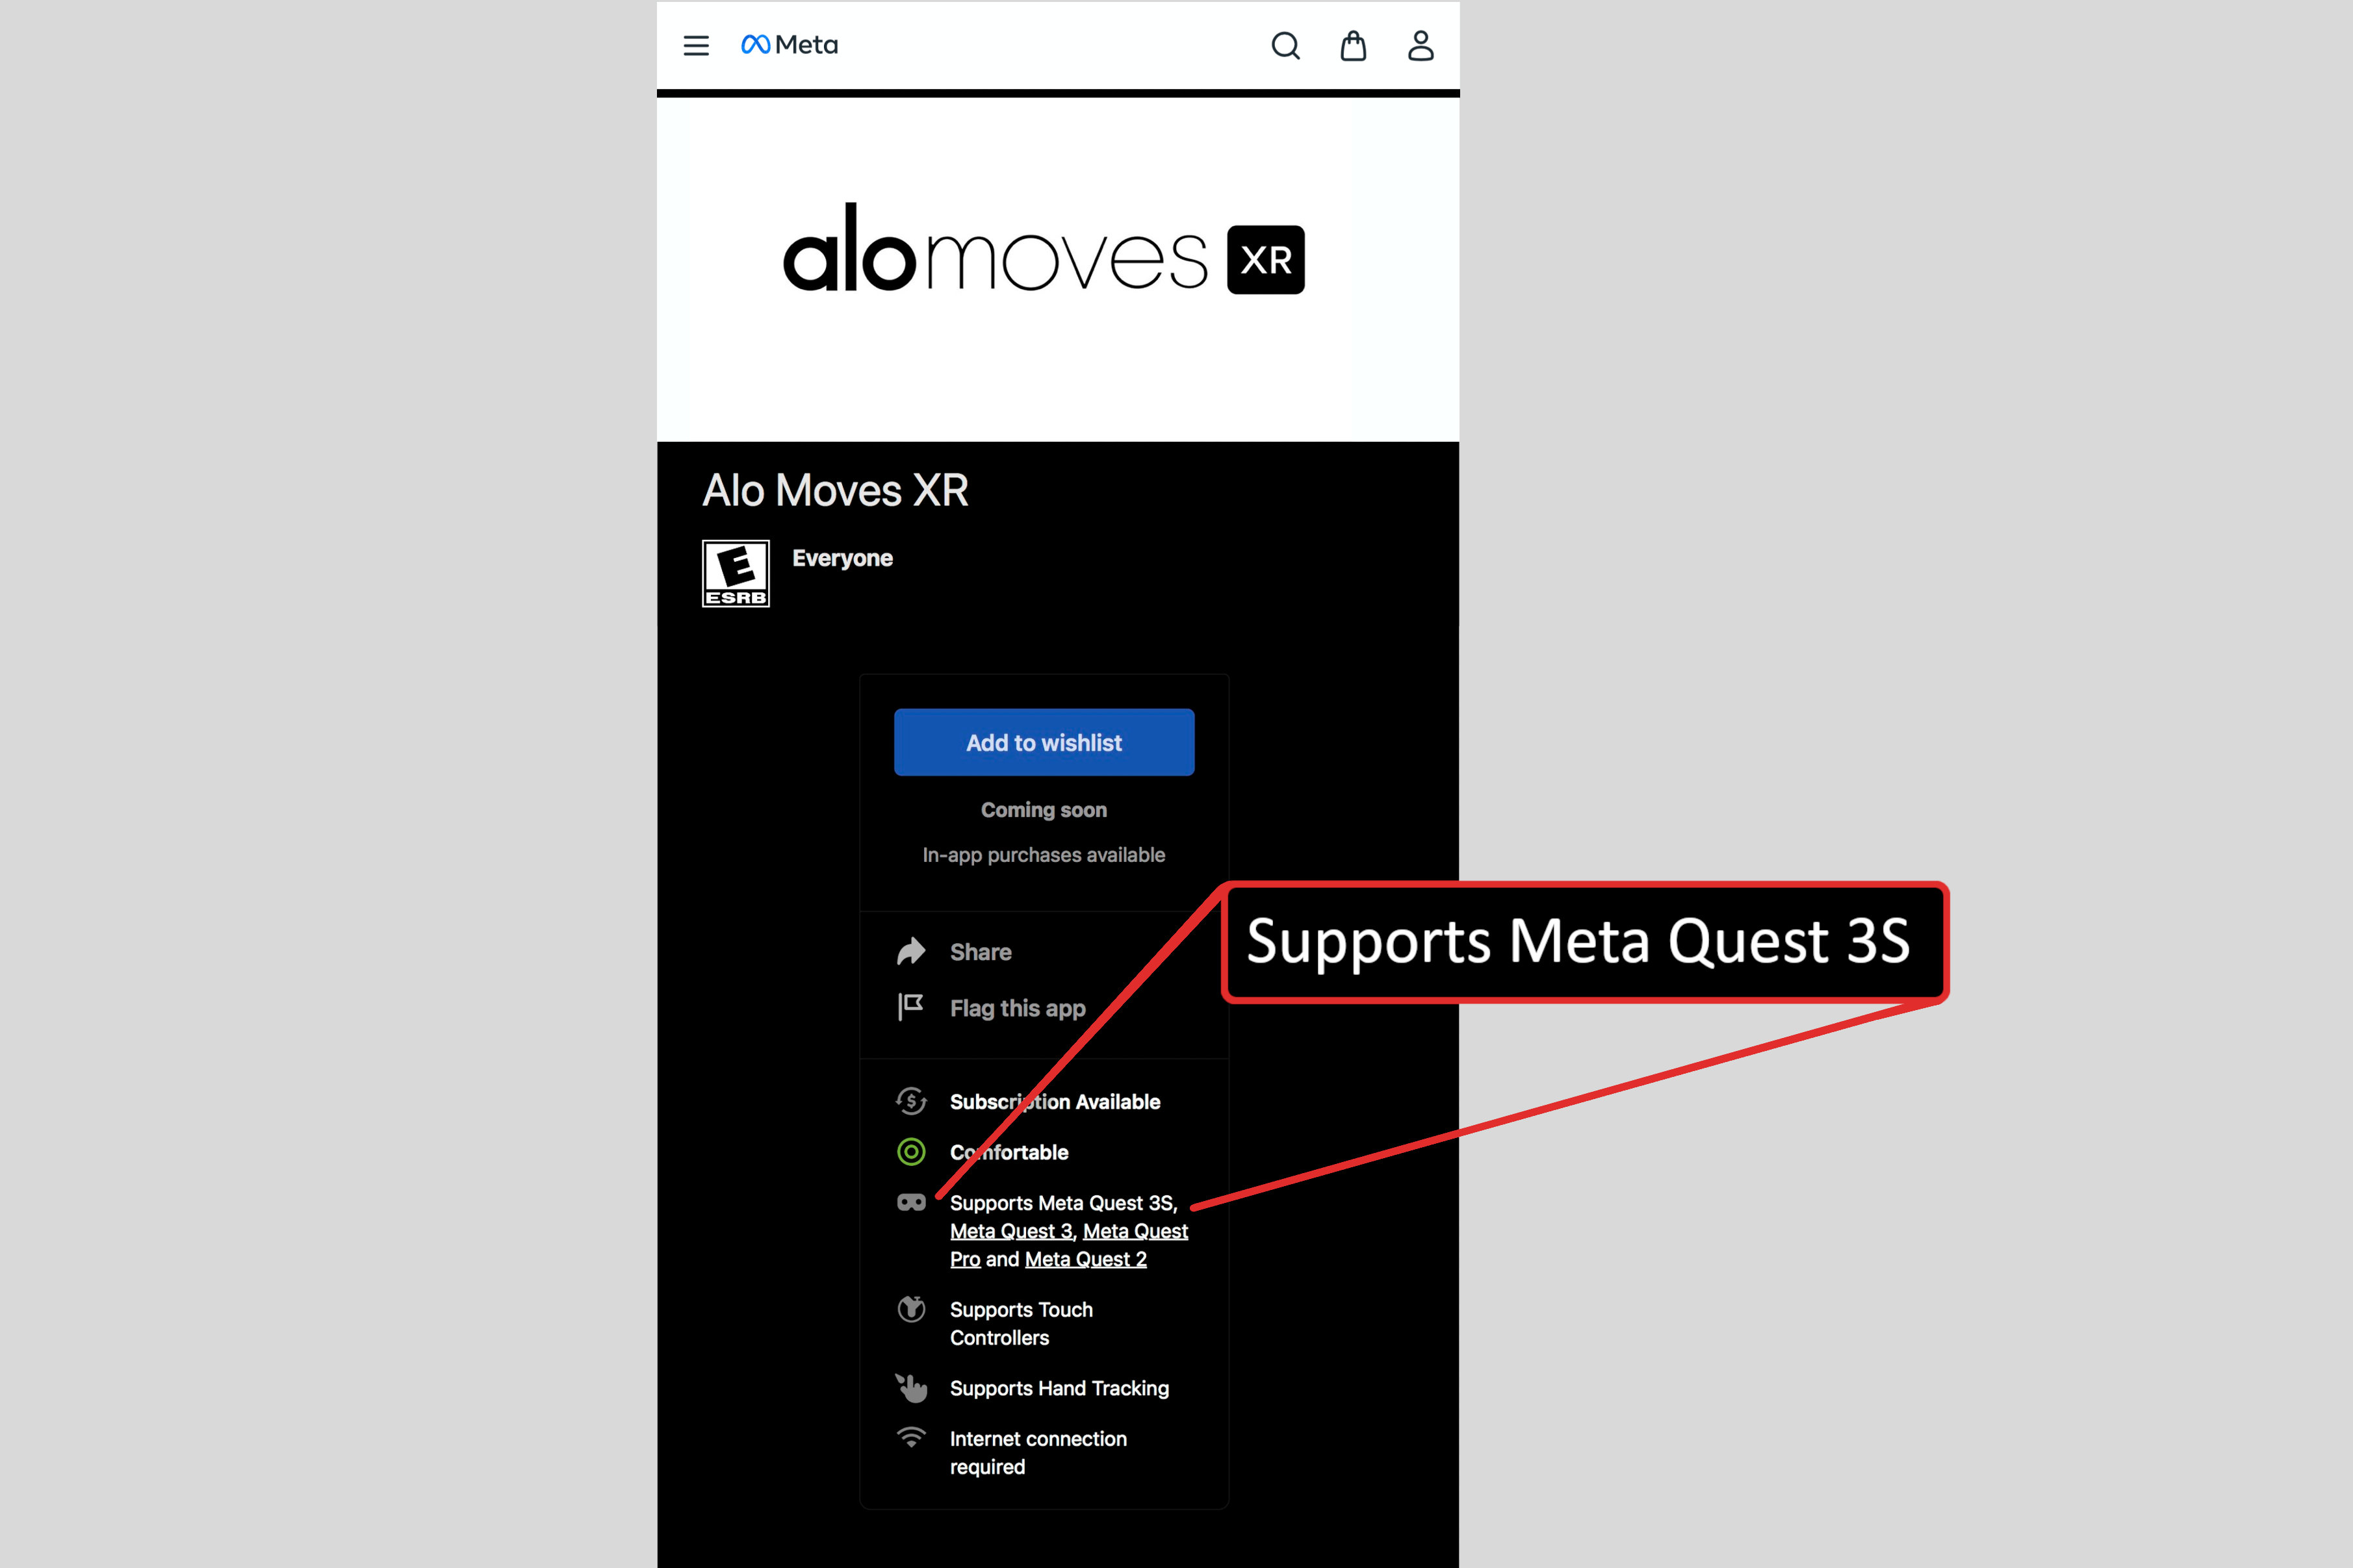Click the Add to wishlist button
The width and height of the screenshot is (2353, 1568).
(1045, 742)
